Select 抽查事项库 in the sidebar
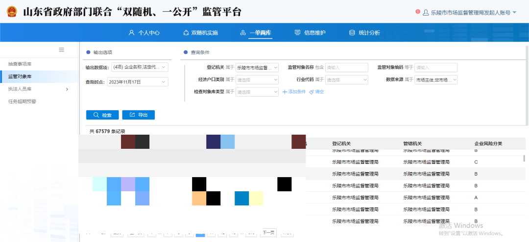Image resolution: width=529 pixels, height=242 pixels. tap(20, 64)
